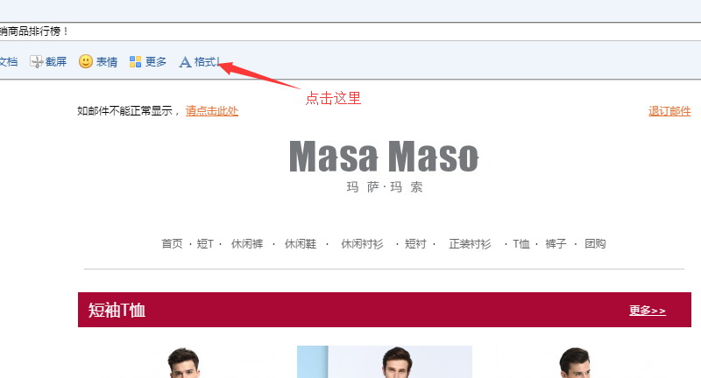Open the 截屏 screenshot tool label

click(56, 61)
